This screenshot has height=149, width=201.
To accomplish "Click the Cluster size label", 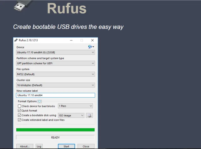I will 23,80.
